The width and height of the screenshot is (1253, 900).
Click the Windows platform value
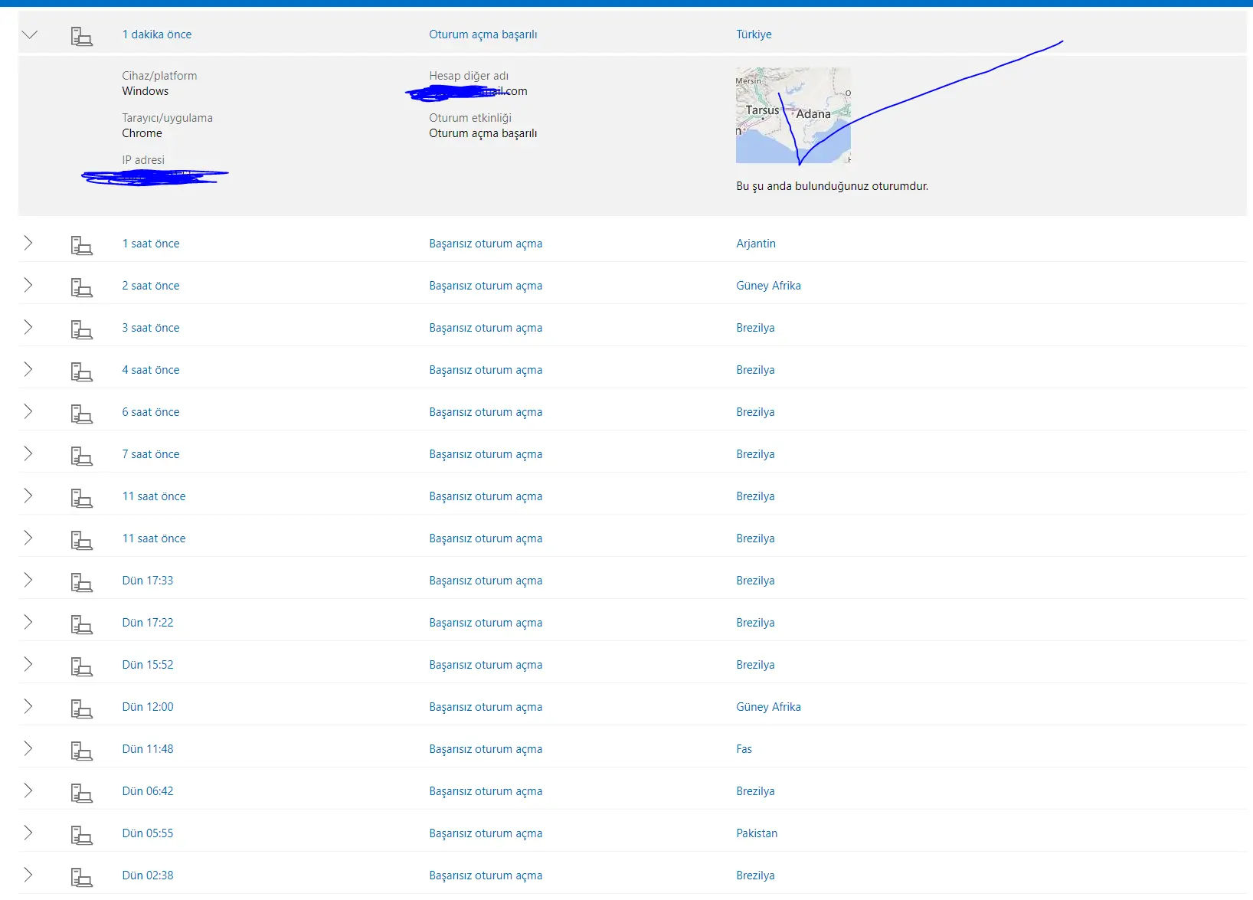coord(146,91)
